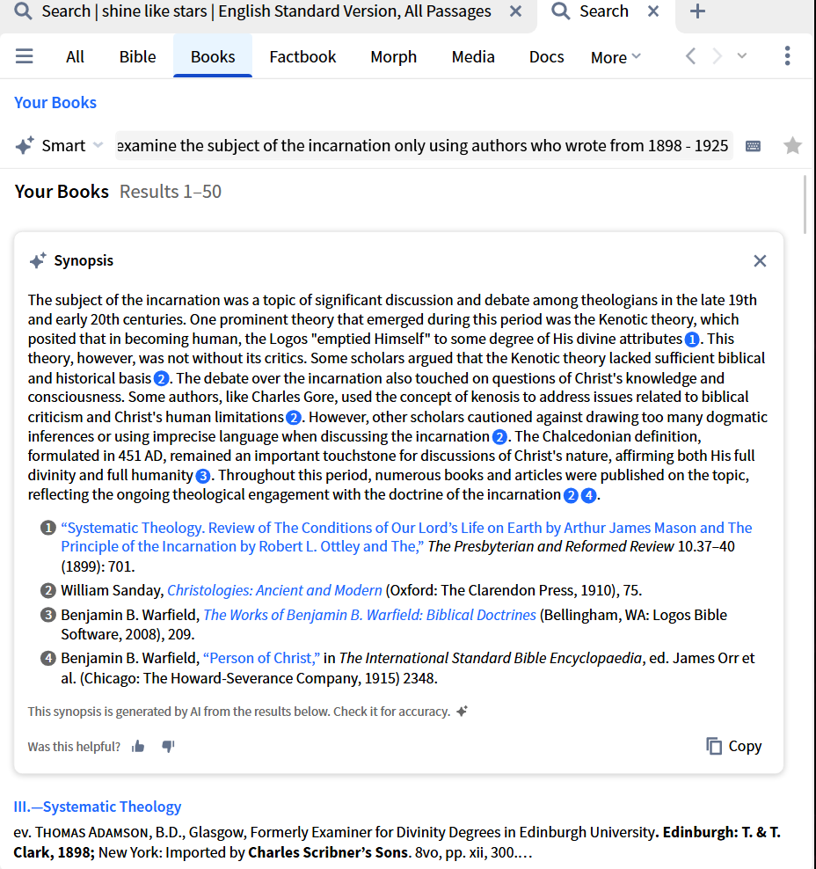The image size is (816, 869).
Task: Select the Bible search category
Action: pos(137,56)
